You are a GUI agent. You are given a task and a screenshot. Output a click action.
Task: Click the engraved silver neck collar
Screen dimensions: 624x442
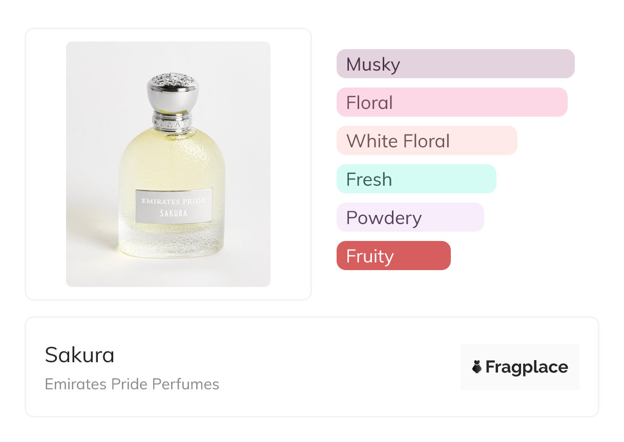(x=173, y=121)
